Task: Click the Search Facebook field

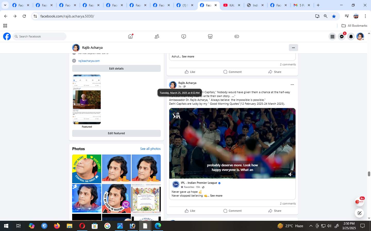Action: pos(39,36)
